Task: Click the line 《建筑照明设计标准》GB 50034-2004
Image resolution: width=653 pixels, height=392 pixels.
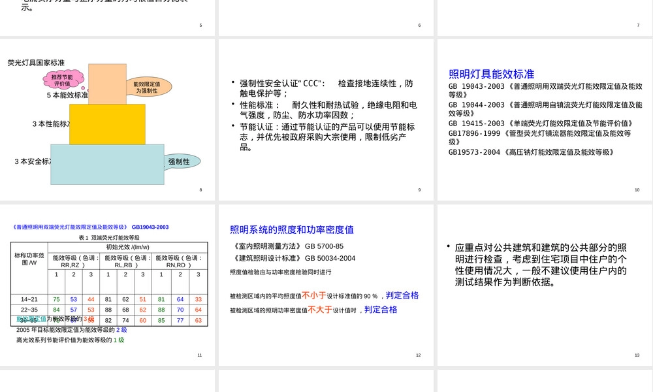Action: coord(294,258)
